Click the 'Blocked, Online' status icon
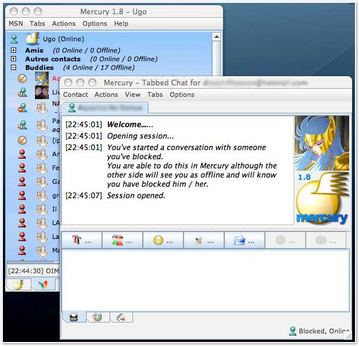Image resolution: width=359 pixels, height=346 pixels. [x=292, y=331]
